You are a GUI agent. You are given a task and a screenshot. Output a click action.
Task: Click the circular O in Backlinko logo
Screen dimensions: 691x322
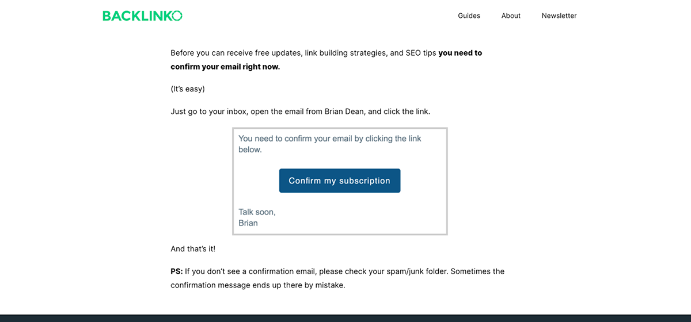[177, 16]
